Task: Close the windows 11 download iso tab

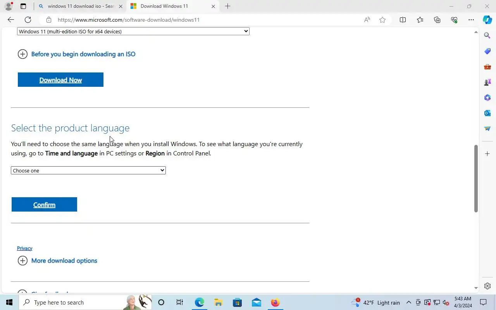Action: click(121, 6)
